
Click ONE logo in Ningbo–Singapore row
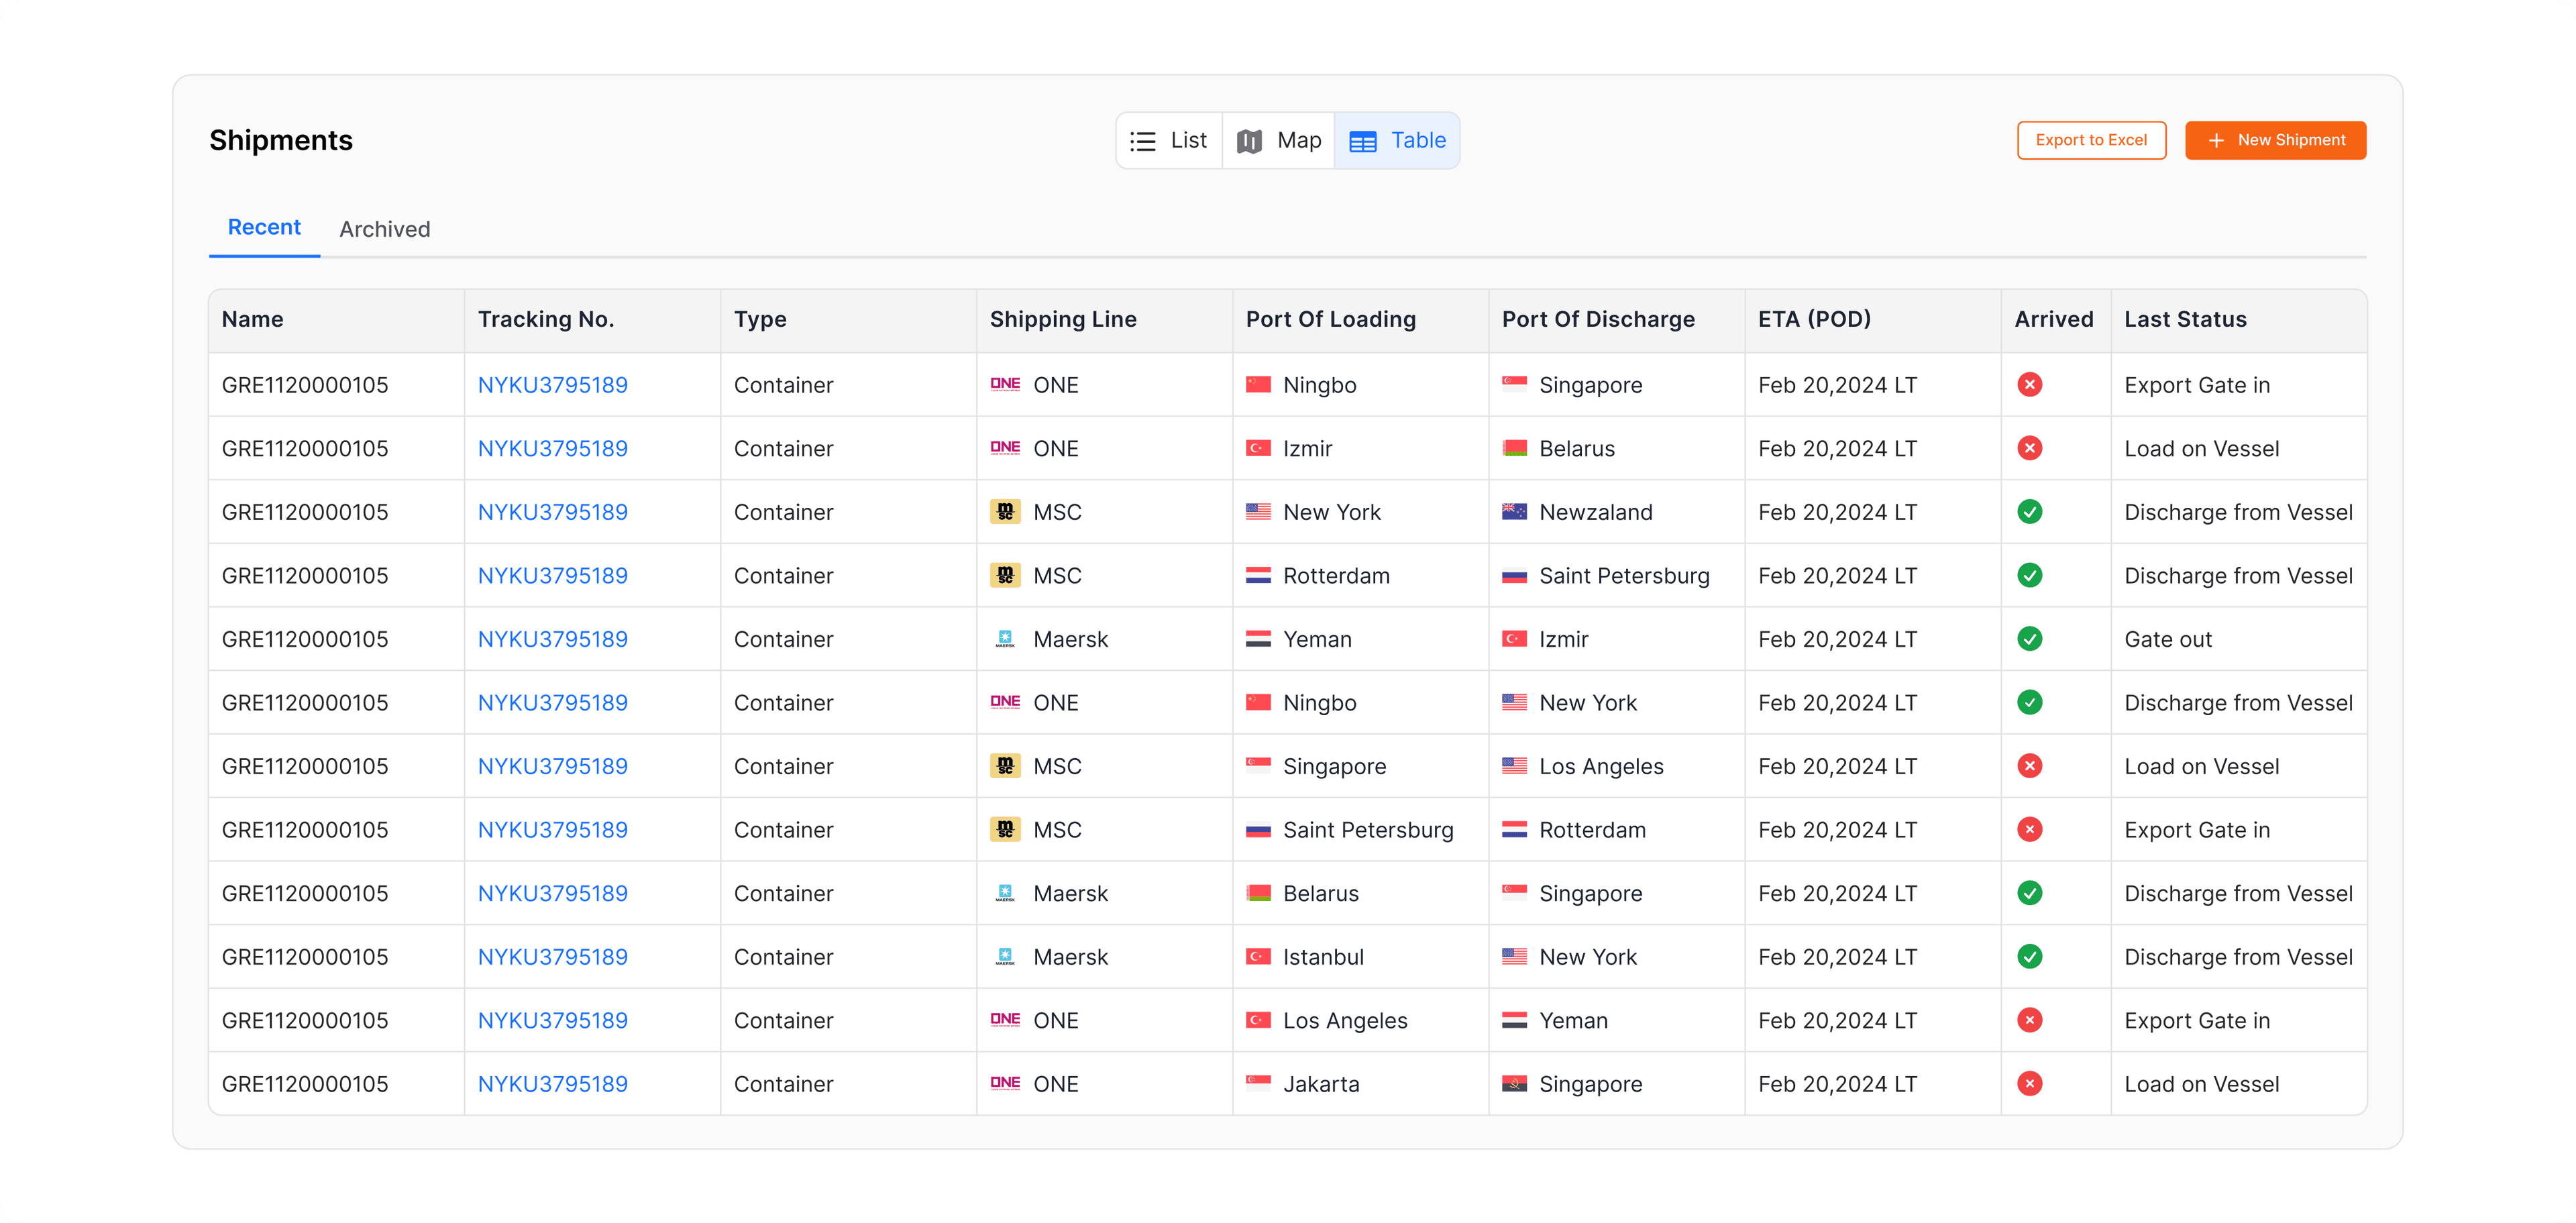tap(1005, 384)
